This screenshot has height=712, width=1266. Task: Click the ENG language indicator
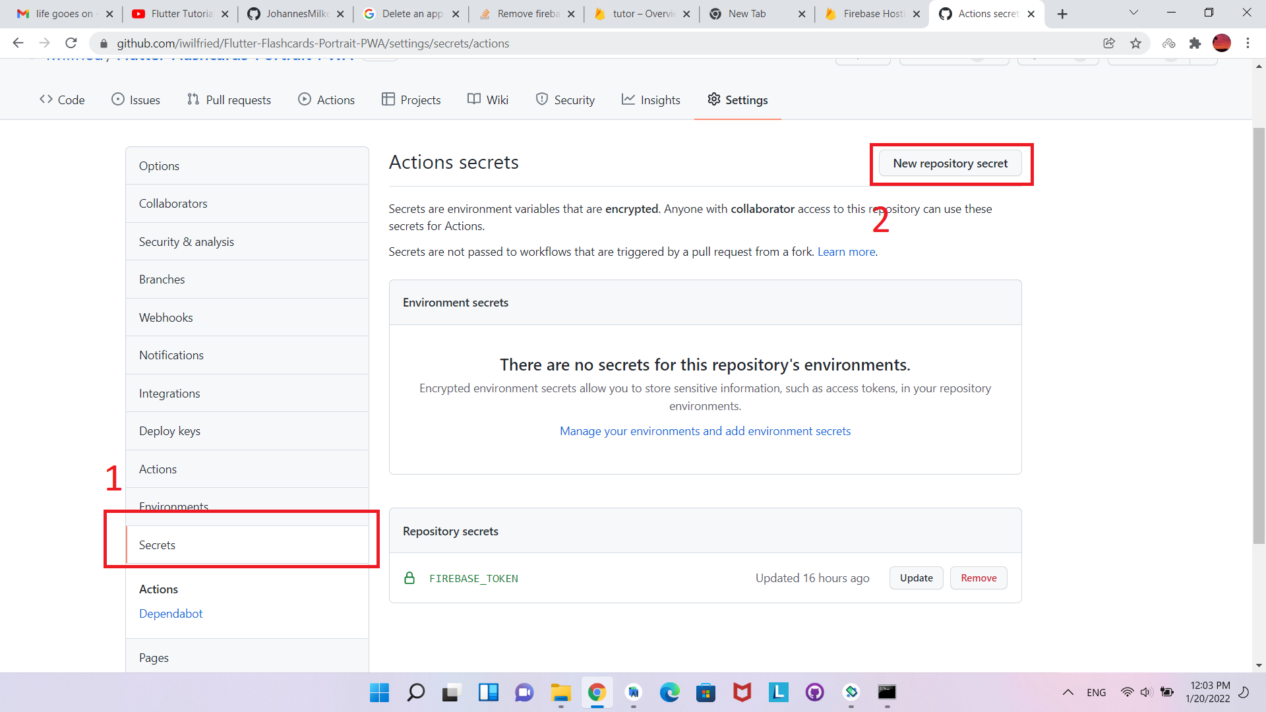[x=1097, y=692]
